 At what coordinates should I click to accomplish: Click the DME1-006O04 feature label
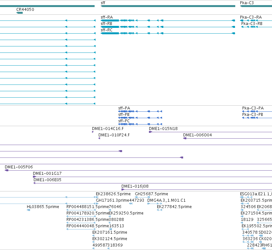point(198,135)
